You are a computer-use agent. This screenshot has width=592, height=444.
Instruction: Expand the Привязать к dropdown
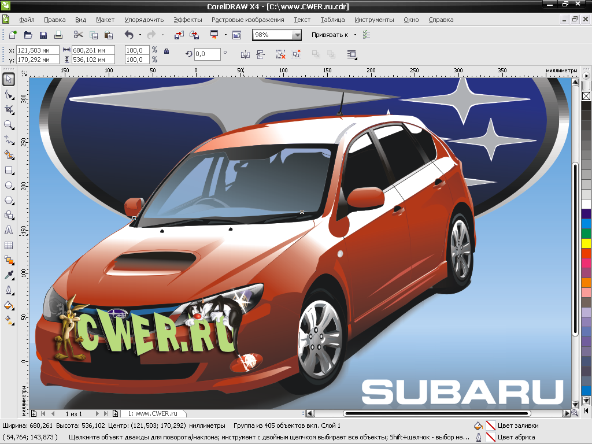pos(355,35)
